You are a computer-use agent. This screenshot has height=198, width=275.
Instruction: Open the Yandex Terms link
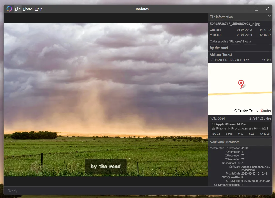coord(254,111)
